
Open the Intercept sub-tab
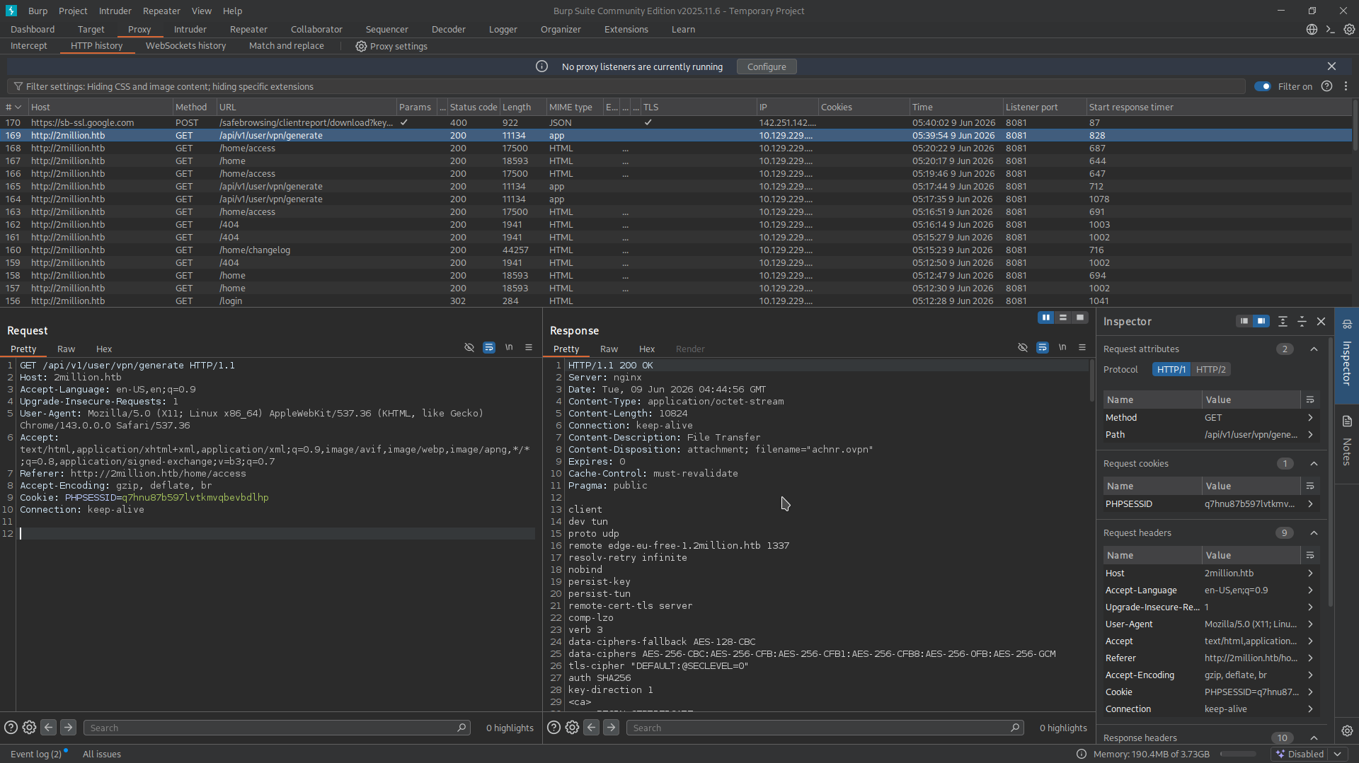click(28, 46)
